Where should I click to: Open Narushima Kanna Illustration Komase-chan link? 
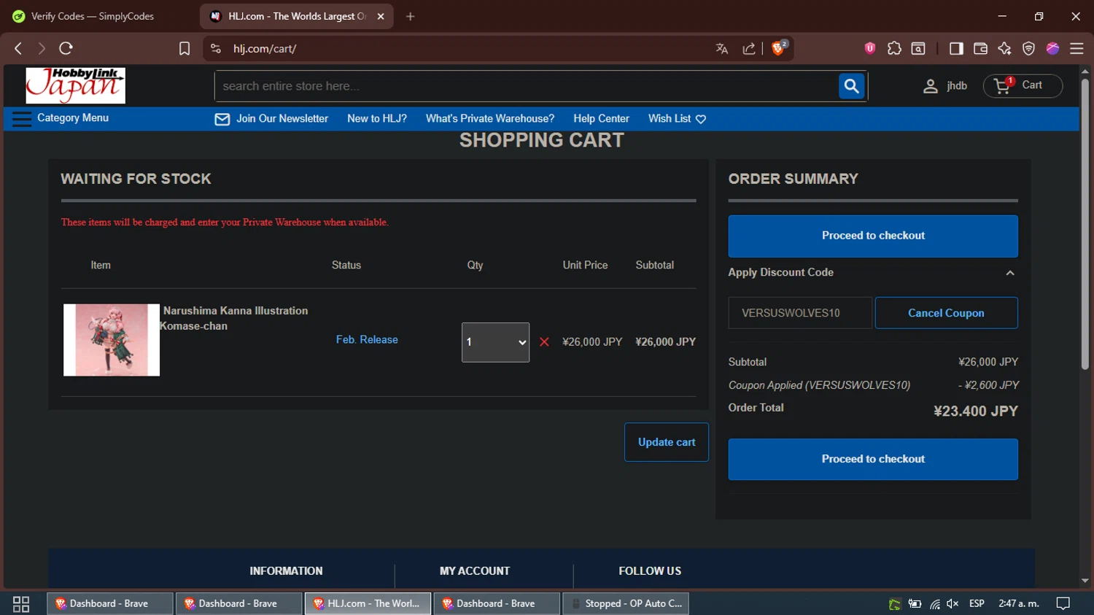pos(234,318)
